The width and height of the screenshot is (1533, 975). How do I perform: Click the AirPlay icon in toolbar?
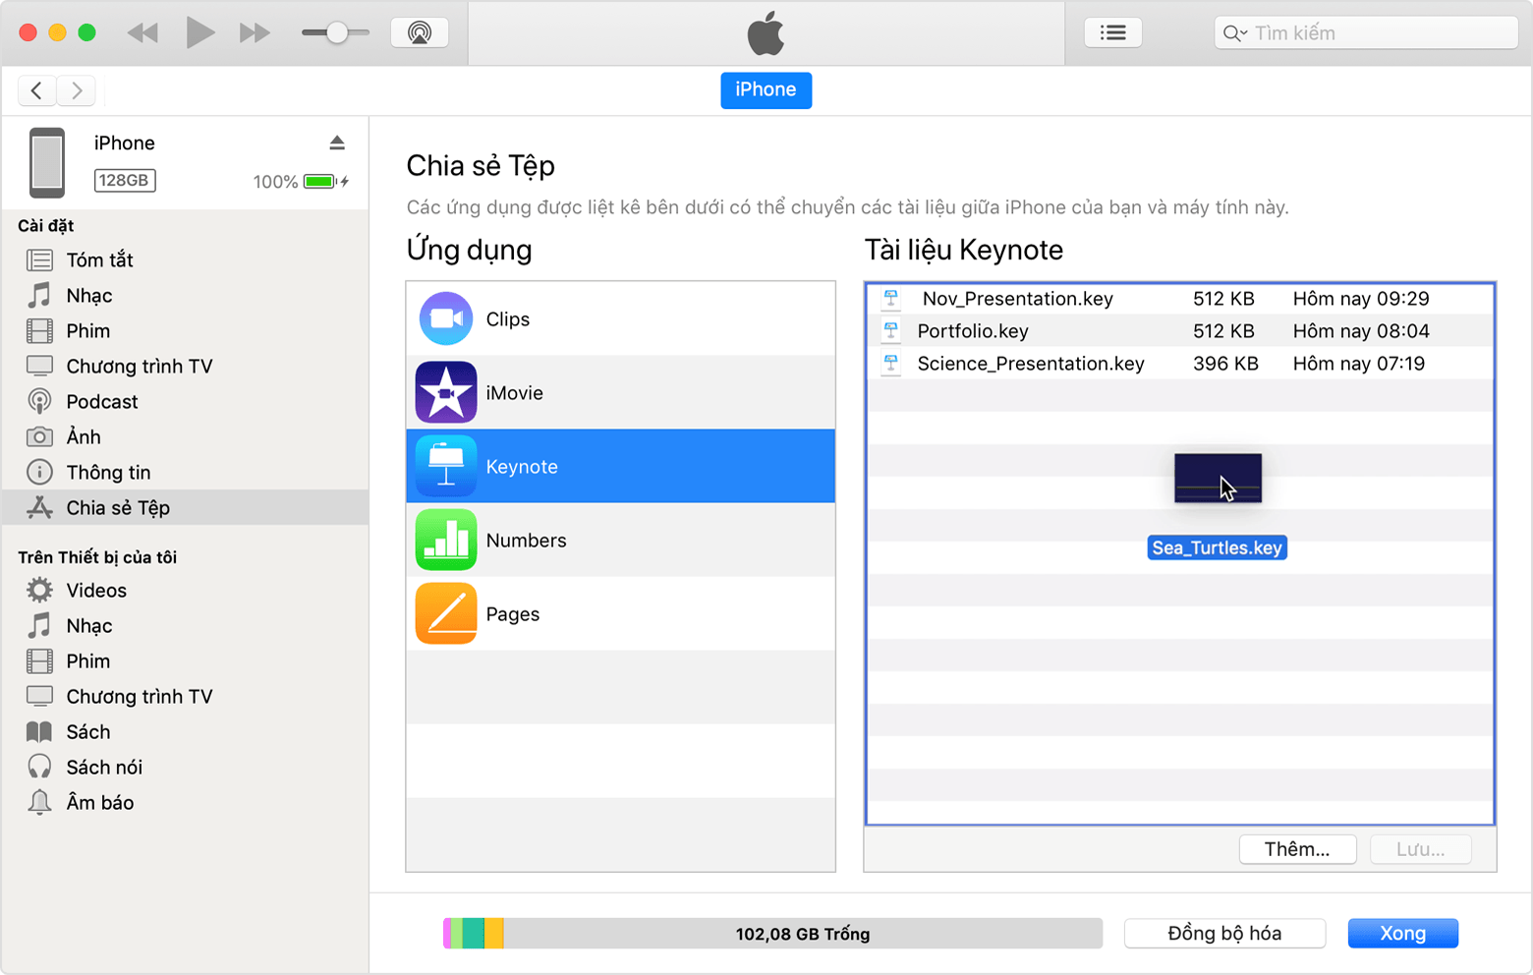point(420,30)
